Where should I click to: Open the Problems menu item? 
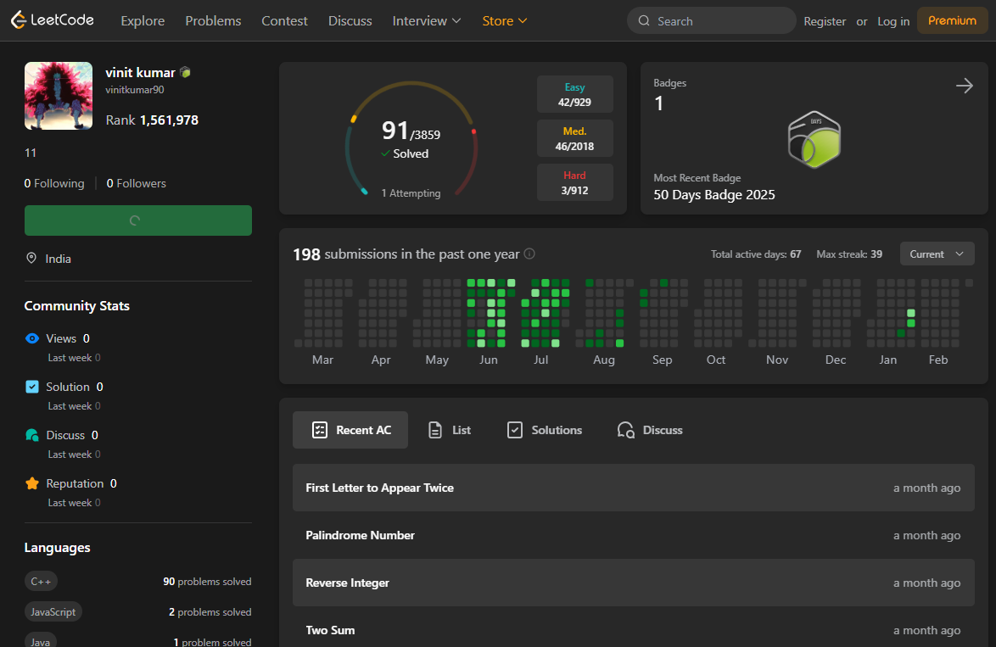coord(213,20)
